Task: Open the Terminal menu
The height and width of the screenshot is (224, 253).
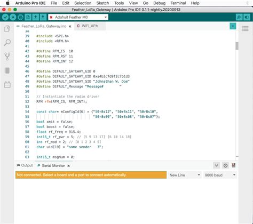Action: [x=178, y=3]
